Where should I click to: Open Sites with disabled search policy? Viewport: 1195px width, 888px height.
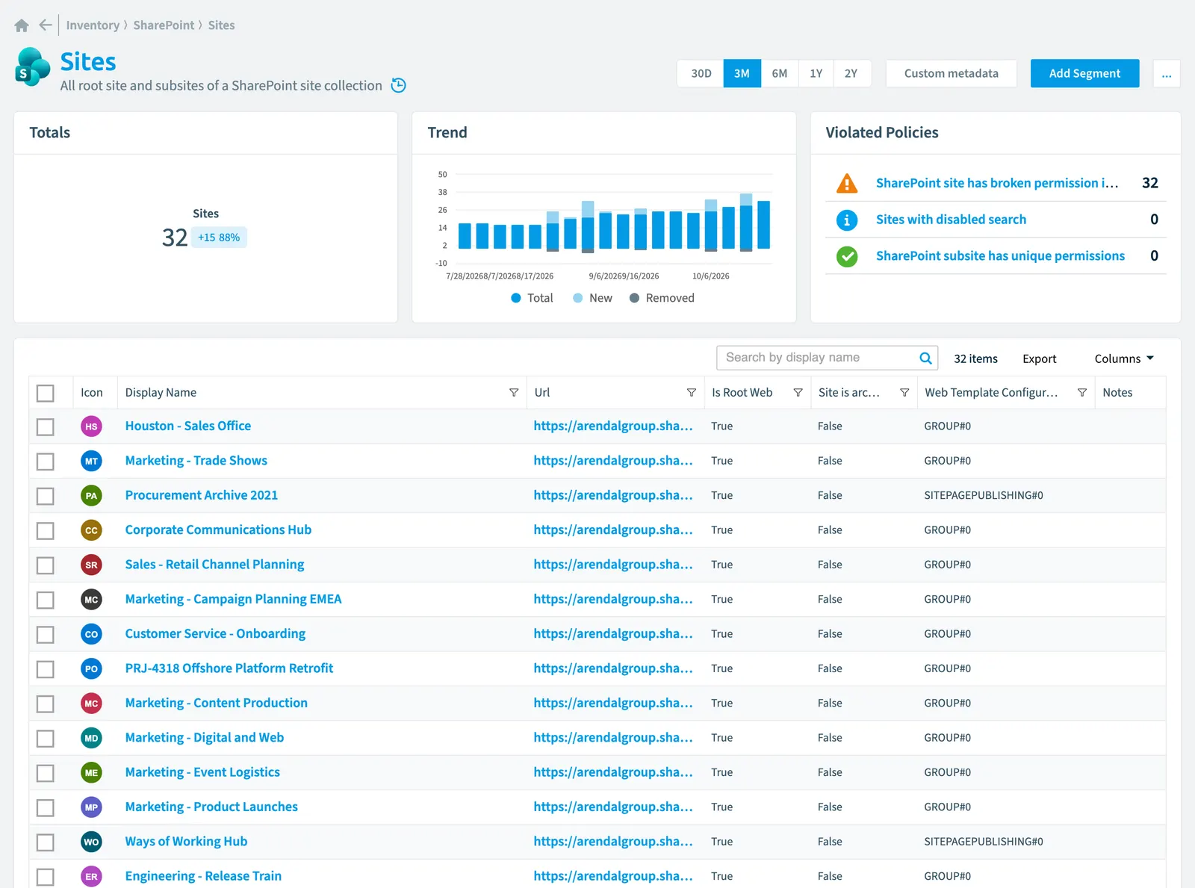point(951,220)
